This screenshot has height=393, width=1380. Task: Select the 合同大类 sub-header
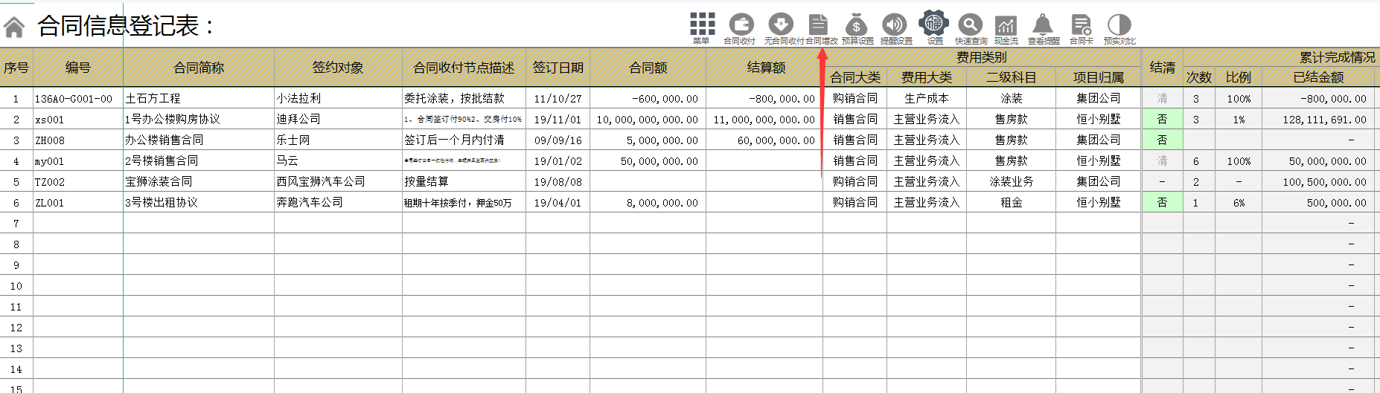pyautogui.click(x=855, y=77)
